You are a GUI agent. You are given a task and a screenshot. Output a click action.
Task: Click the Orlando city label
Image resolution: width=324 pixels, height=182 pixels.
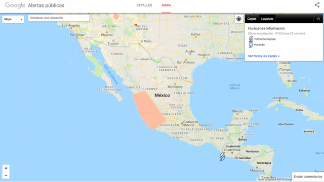click(285, 63)
